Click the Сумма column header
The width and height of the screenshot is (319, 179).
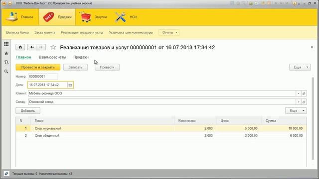(284, 121)
